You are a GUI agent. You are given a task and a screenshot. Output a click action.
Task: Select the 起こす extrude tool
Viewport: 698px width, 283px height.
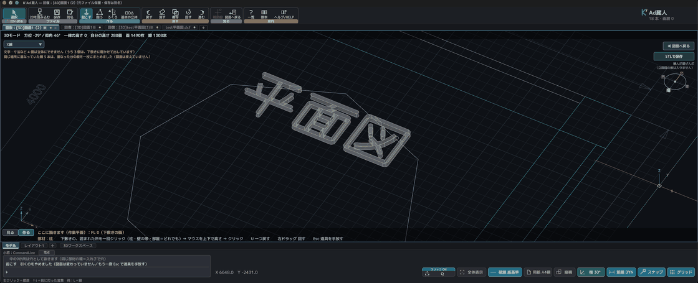tap(87, 13)
